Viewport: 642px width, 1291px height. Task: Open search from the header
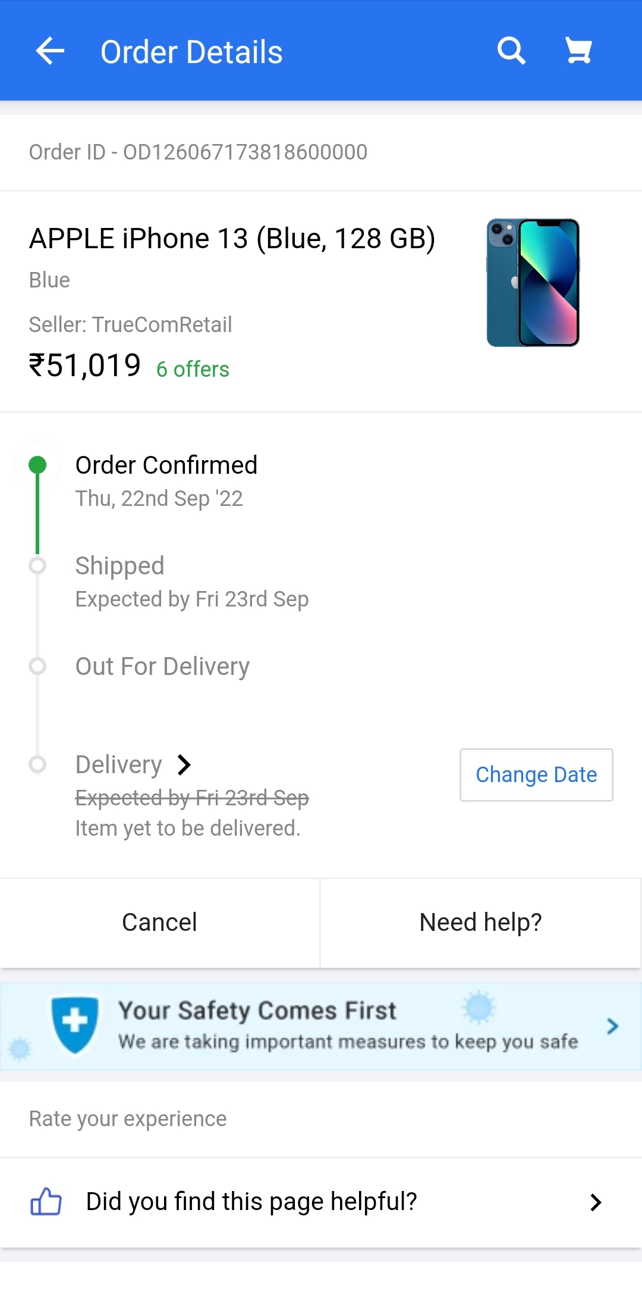coord(511,51)
